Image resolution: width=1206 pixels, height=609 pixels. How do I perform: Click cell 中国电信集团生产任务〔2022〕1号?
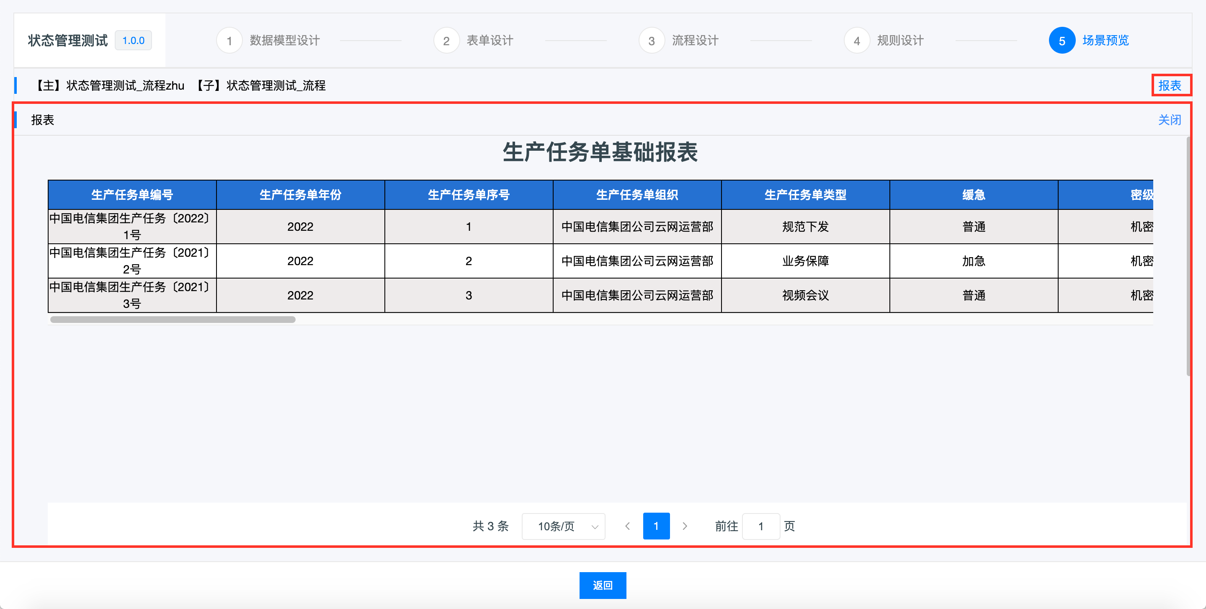(x=132, y=227)
